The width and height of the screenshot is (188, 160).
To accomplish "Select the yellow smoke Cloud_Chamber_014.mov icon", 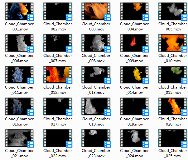I will [134, 75].
